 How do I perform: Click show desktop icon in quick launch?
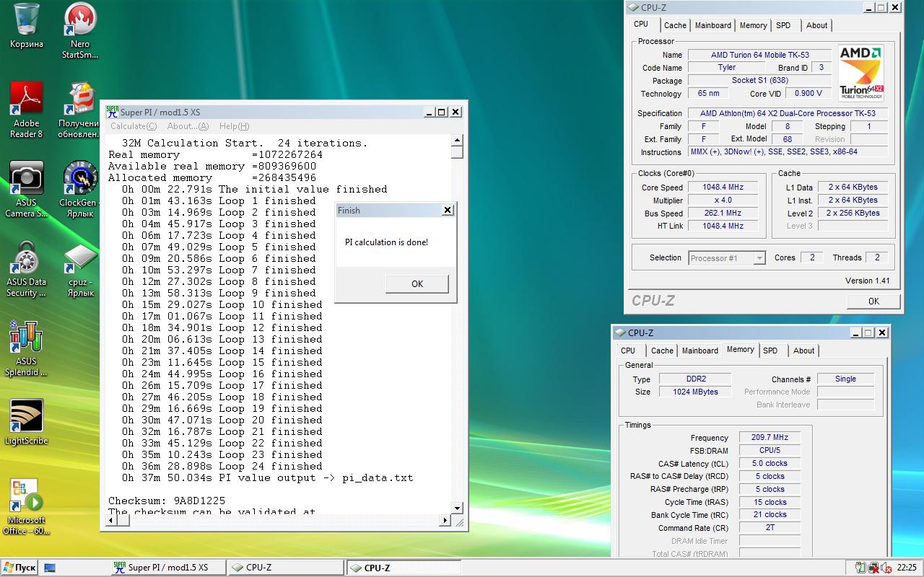pos(50,568)
